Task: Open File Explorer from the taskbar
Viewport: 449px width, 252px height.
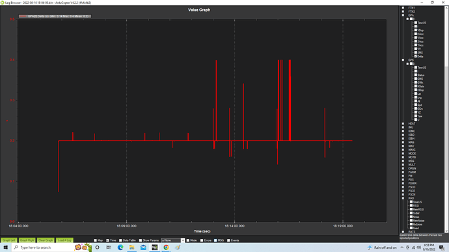Action: pos(131,247)
